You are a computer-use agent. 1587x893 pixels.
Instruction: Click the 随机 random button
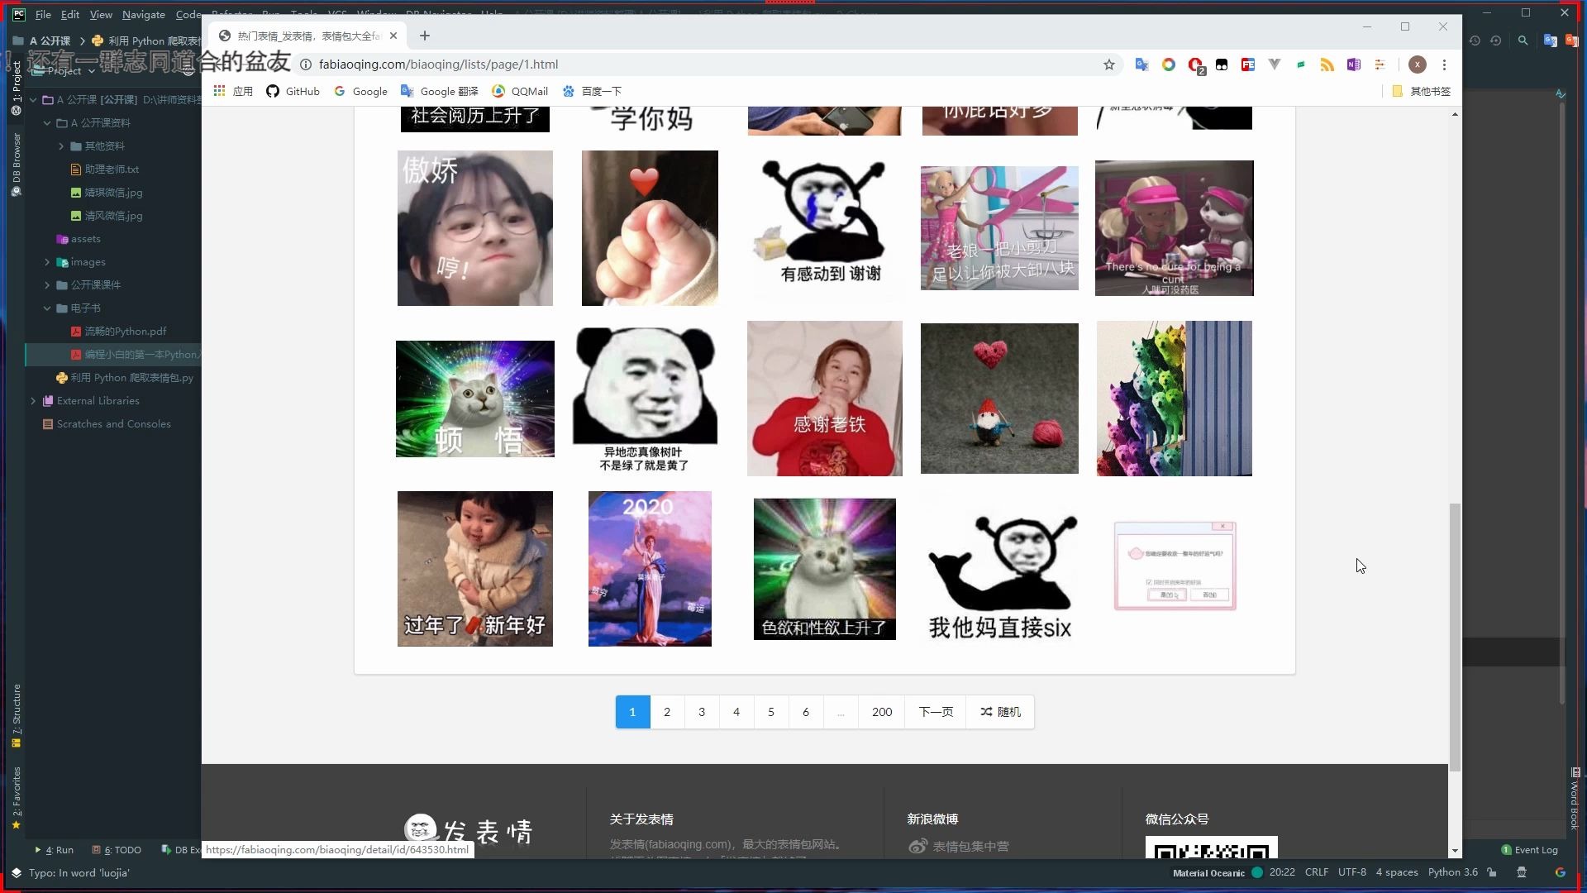[x=1000, y=712]
